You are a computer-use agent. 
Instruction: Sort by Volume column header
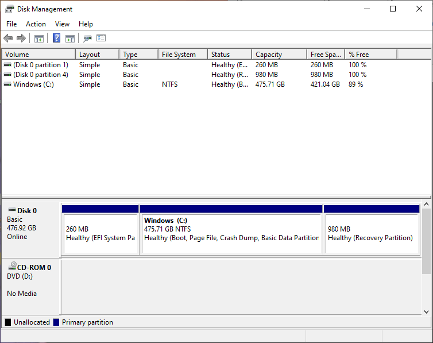pyautogui.click(x=38, y=55)
